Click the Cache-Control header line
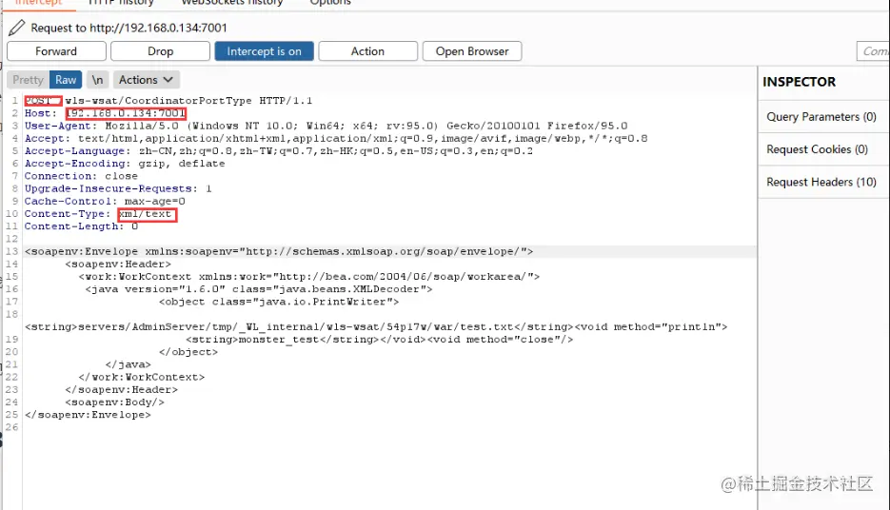Viewport: 890px width, 510px height. 105,202
